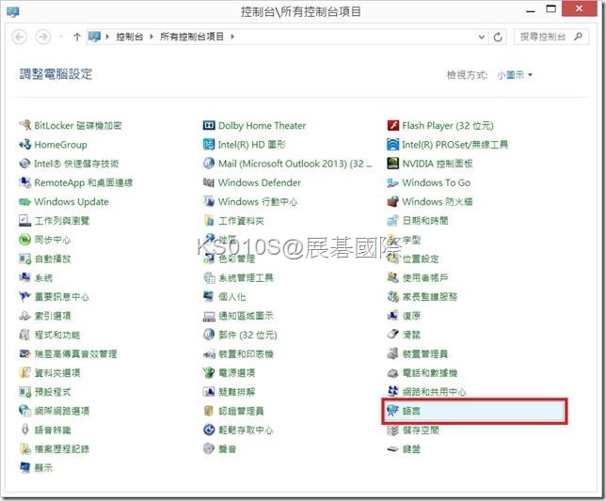This screenshot has width=606, height=501.
Task: Click the Intel 快速儲存技術 icon
Action: tap(25, 164)
